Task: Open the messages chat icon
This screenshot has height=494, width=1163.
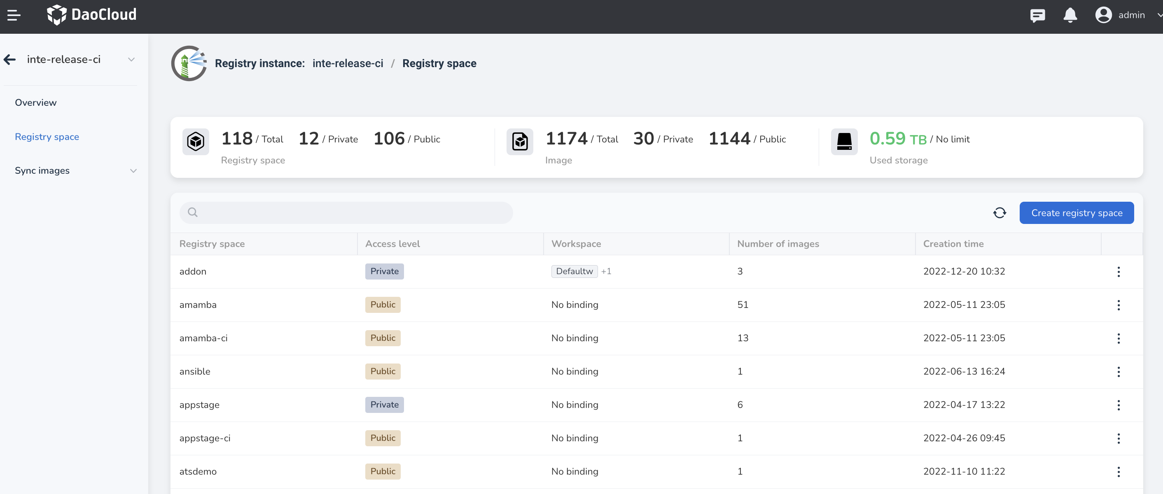Action: (x=1037, y=15)
